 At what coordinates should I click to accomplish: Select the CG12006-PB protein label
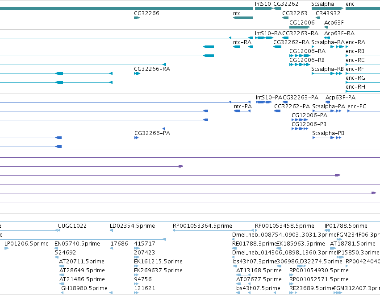309,124
